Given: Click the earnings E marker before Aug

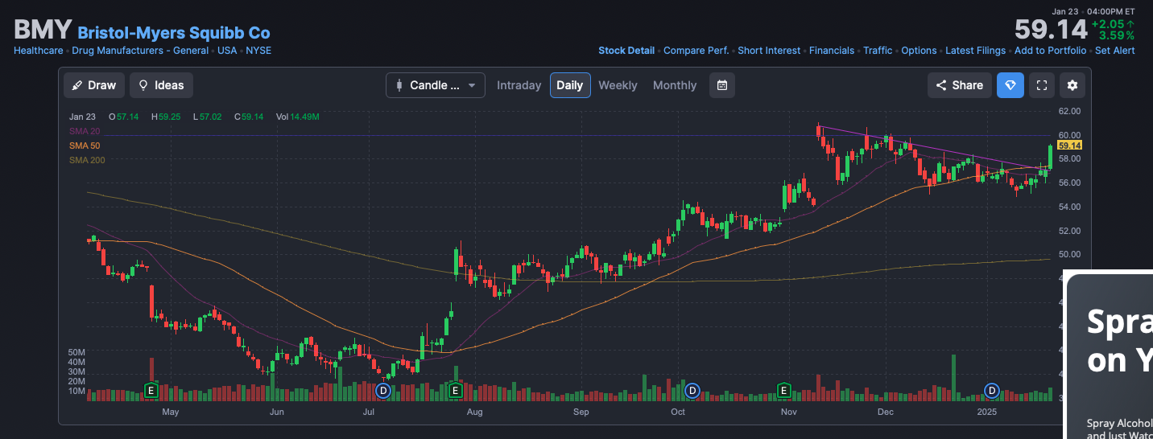Looking at the screenshot, I should [x=455, y=391].
